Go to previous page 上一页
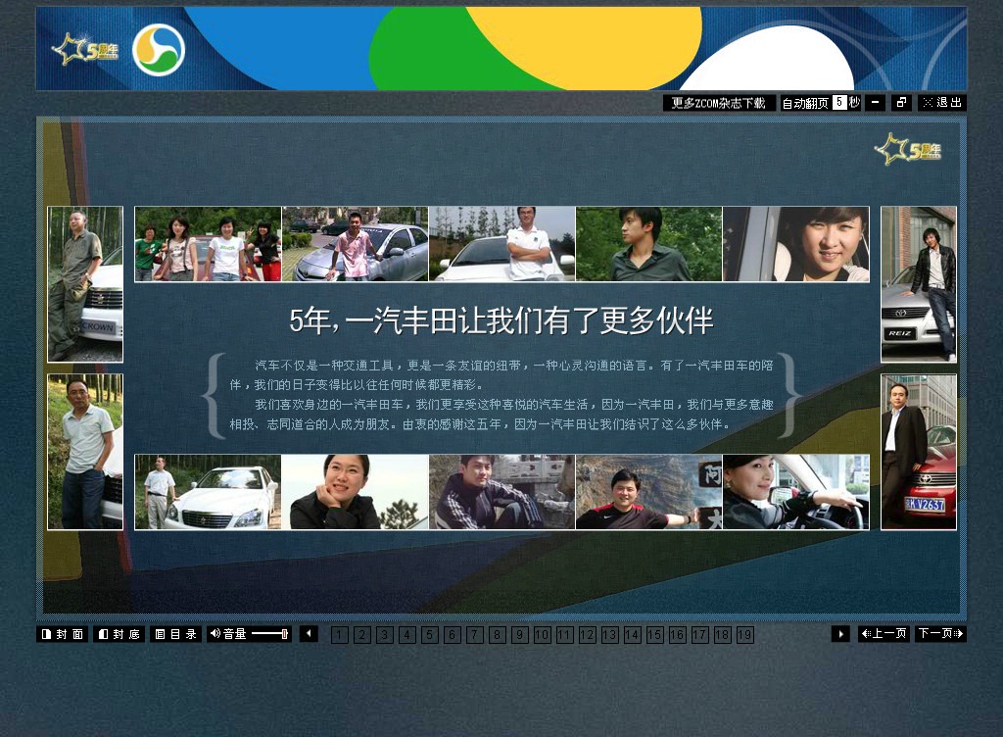Screen dimensions: 1003x737 tap(884, 634)
